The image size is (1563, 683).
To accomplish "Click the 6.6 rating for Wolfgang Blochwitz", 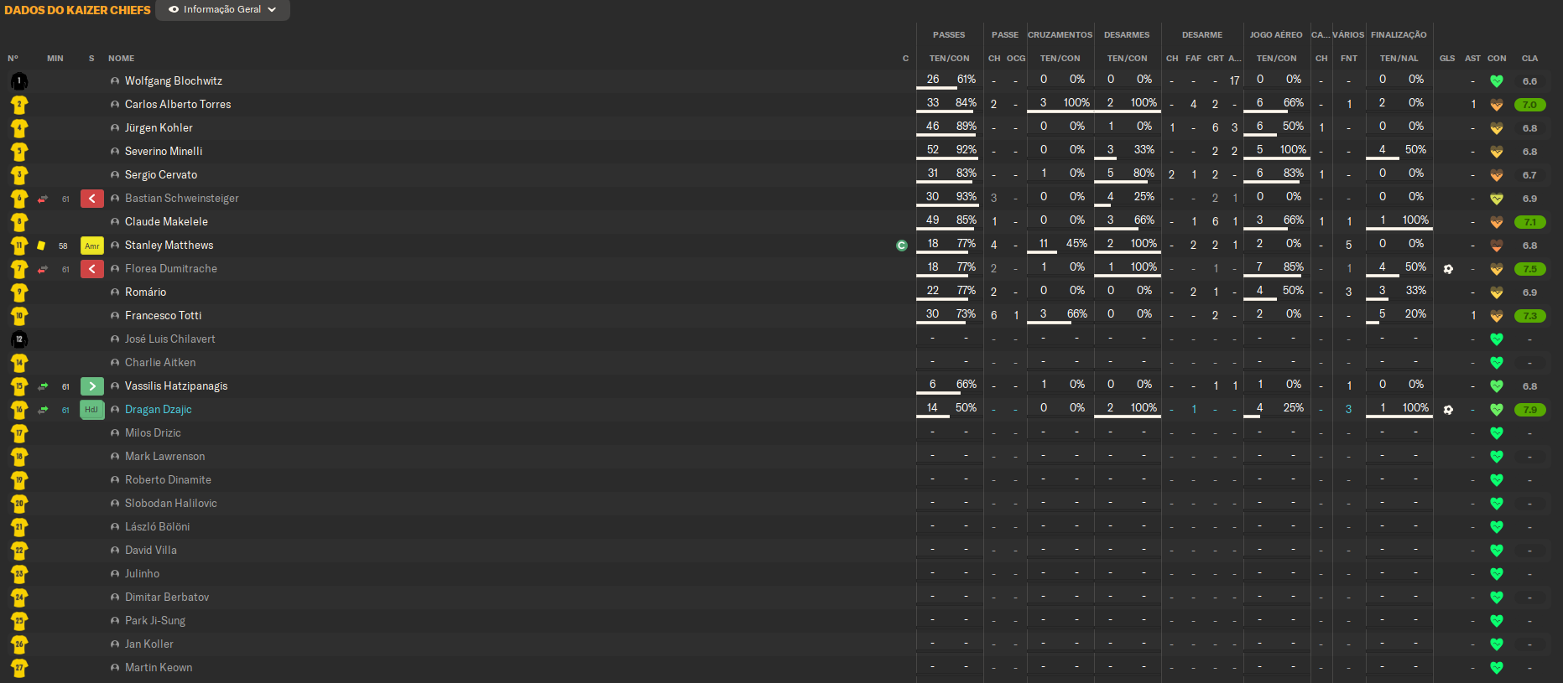I will tap(1530, 81).
